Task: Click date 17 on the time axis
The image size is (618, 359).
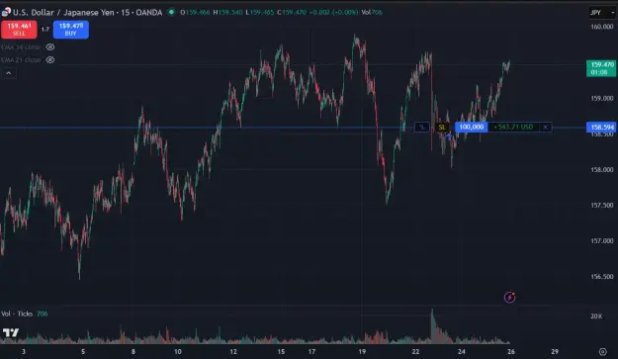Action: pos(311,351)
